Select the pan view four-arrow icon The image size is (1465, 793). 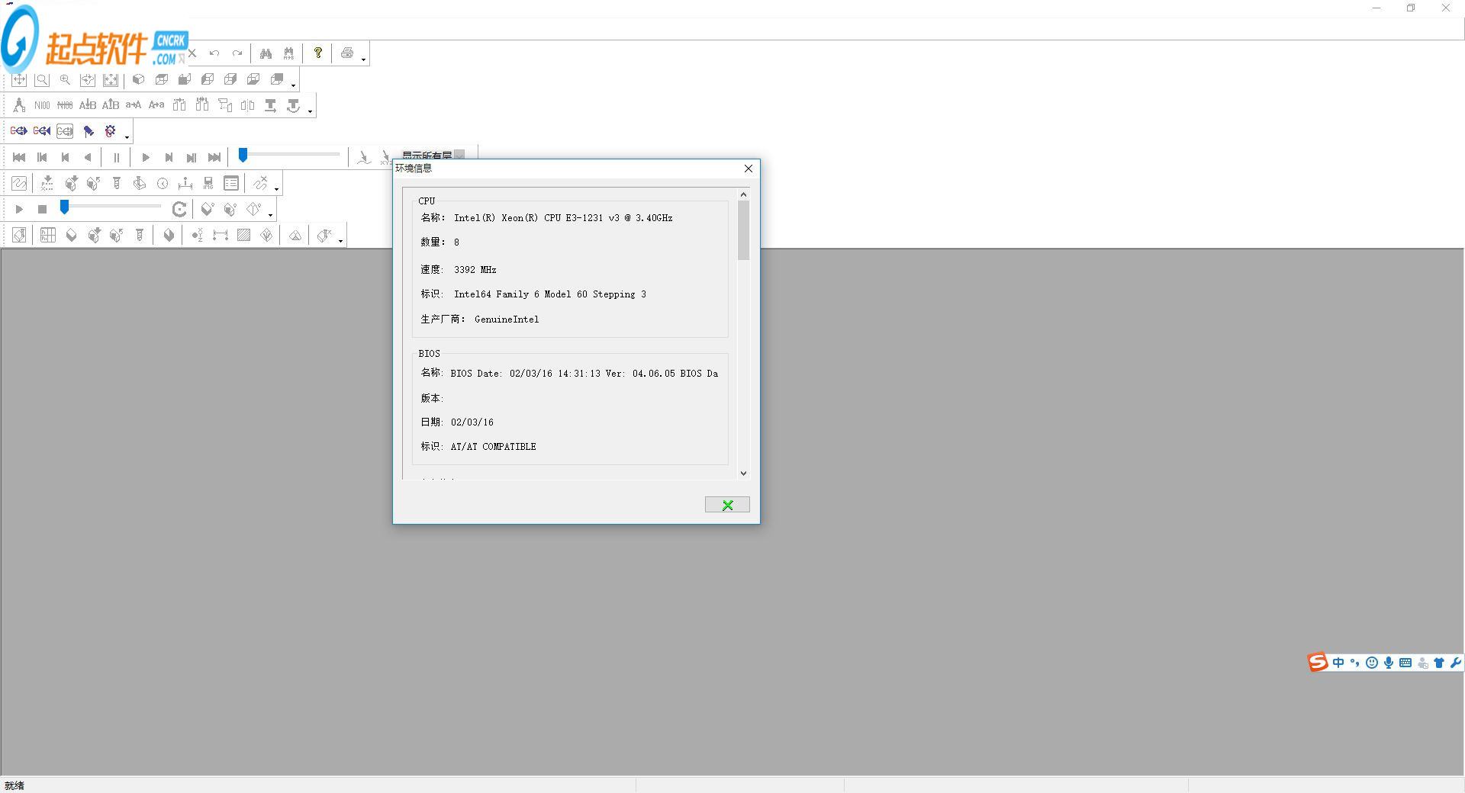tap(19, 79)
